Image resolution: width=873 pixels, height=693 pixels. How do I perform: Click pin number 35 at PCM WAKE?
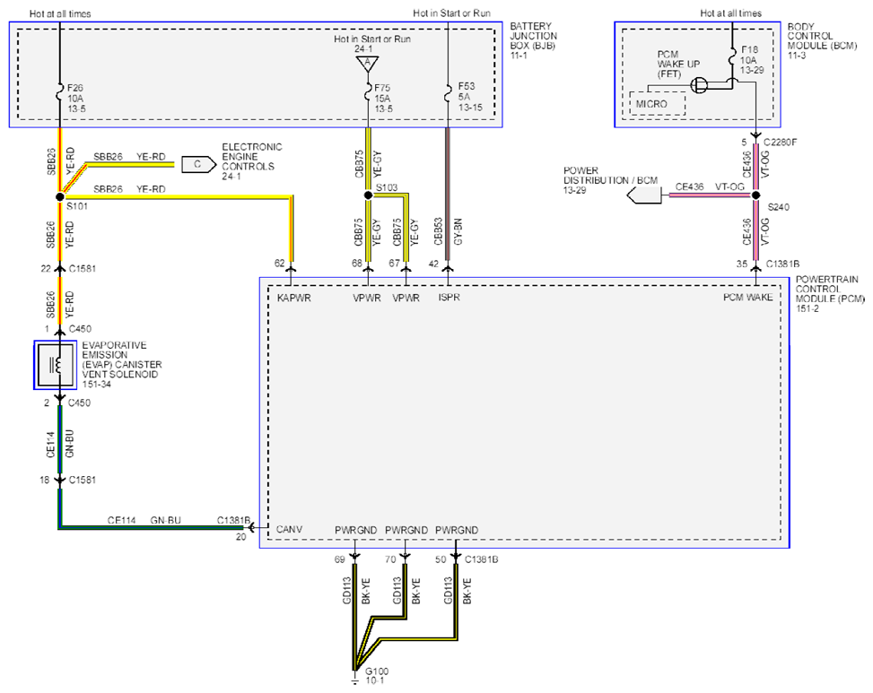click(742, 264)
